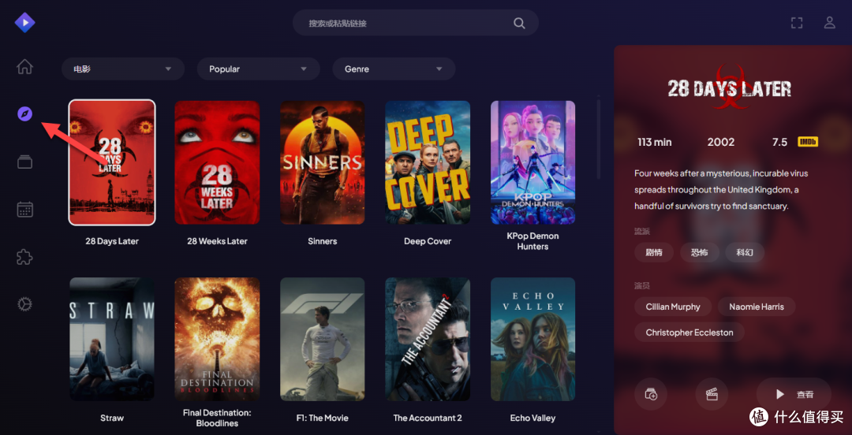Click the 'Echo Valley' title text
852x435 pixels.
(x=533, y=418)
